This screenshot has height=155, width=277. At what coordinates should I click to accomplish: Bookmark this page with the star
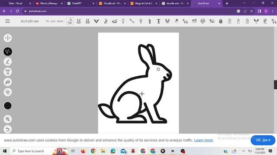[251, 11]
